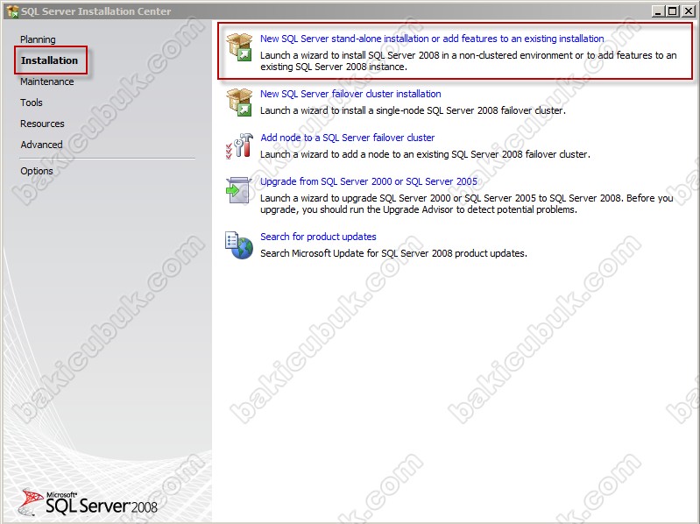Maximize the Installation Center window
Image resolution: width=700 pixels, height=524 pixels.
pos(672,11)
